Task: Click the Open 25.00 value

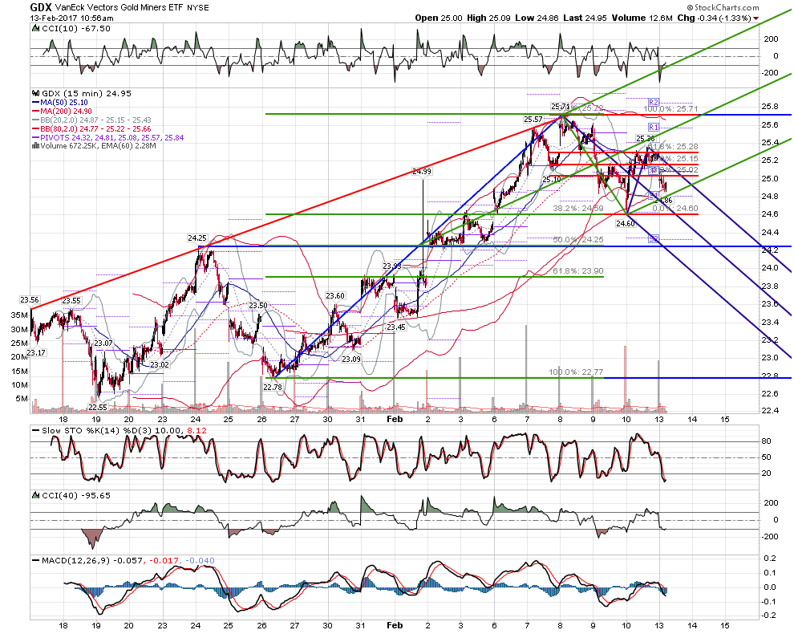Action: pyautogui.click(x=439, y=18)
